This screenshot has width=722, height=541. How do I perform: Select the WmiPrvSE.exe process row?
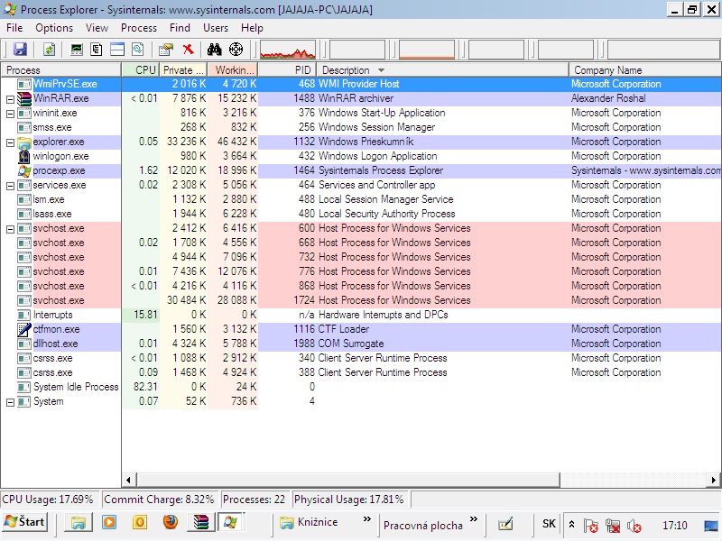pos(361,84)
